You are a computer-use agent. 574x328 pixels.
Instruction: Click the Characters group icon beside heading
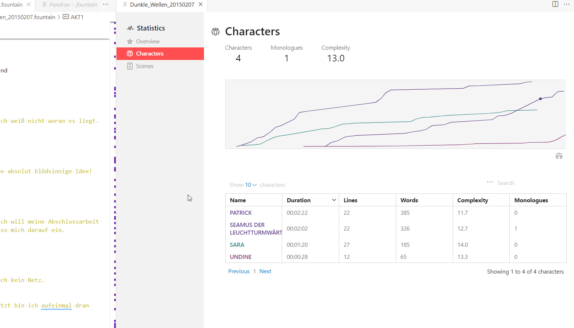[x=215, y=32]
